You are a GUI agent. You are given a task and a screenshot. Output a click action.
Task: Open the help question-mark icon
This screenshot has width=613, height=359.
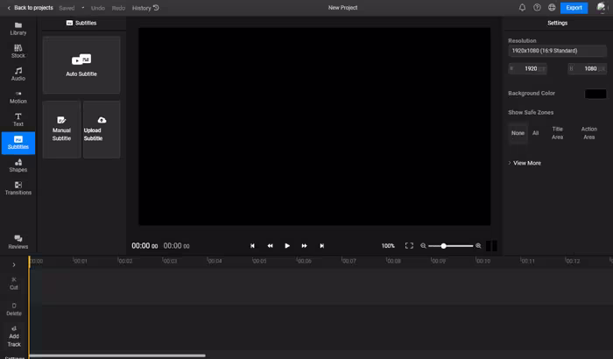point(537,7)
